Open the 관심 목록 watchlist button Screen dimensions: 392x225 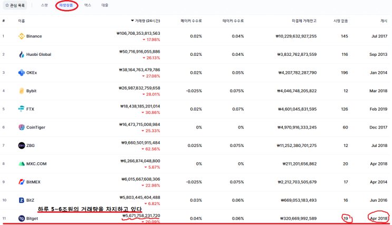[15, 5]
